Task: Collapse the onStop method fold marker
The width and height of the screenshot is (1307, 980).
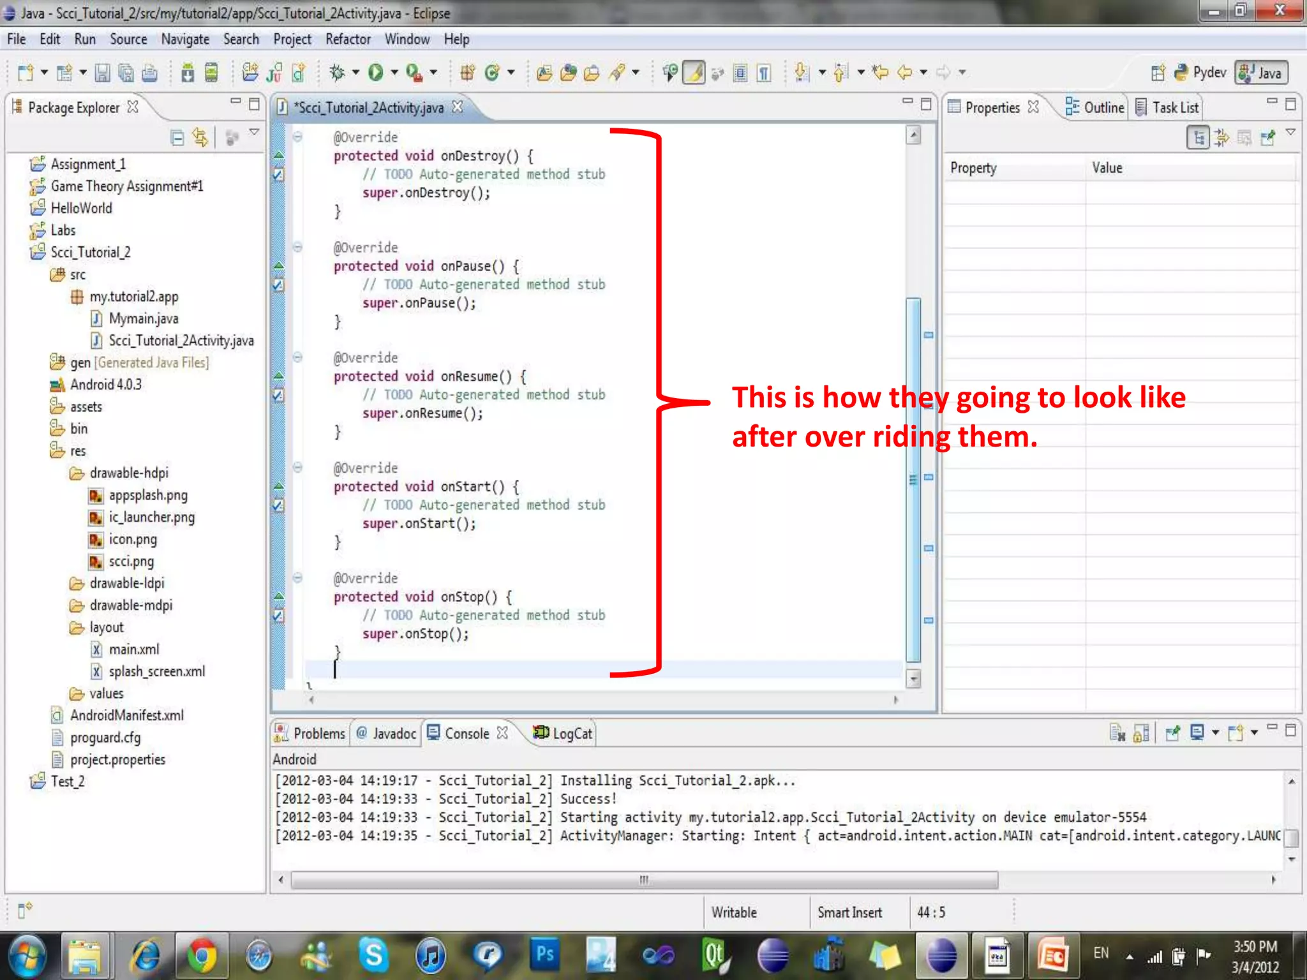Action: (297, 578)
